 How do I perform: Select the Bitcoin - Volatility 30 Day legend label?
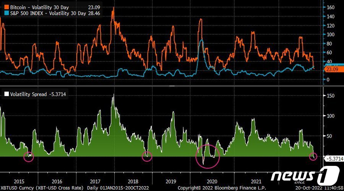point(39,7)
